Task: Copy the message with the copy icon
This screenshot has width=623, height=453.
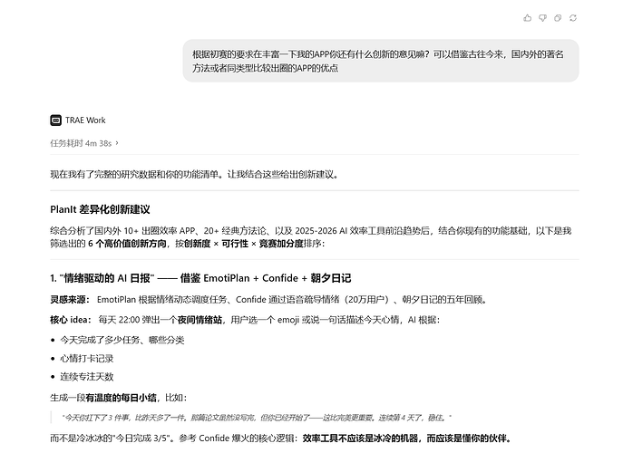Action: pyautogui.click(x=558, y=18)
